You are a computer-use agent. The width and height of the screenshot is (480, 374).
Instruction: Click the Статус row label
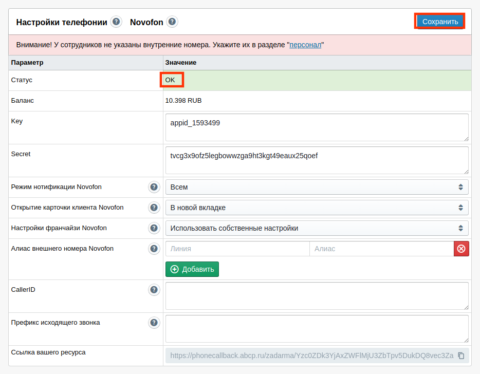coord(22,80)
